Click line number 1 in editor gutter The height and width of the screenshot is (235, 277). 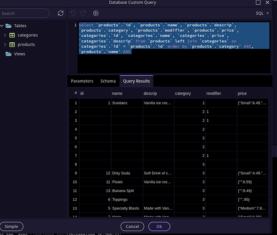pos(75,25)
